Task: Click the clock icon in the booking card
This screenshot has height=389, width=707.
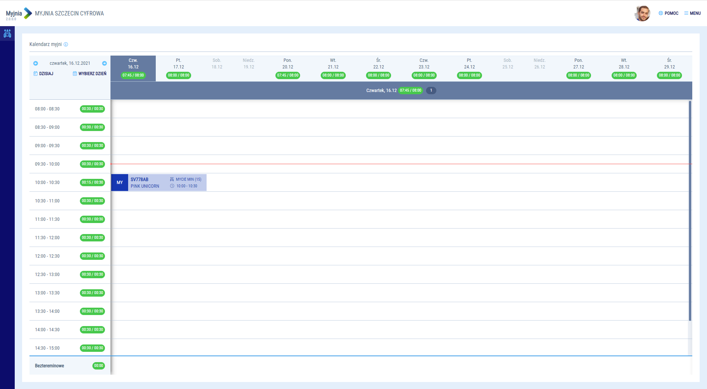Action: point(172,186)
